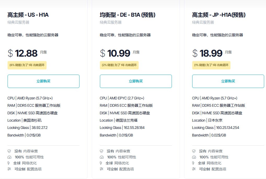Image resolution: width=266 pixels, height=179 pixels.
Task: Click the 高主频 - US - H1A title
Action: (x=28, y=15)
